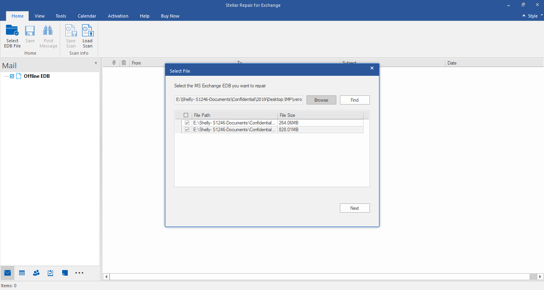Image resolution: width=544 pixels, height=290 pixels.
Task: Open the Notes view icon in bottom bar
Action: pos(65,273)
